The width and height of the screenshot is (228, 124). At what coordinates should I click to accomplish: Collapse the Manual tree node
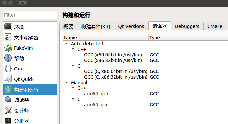point(67,82)
